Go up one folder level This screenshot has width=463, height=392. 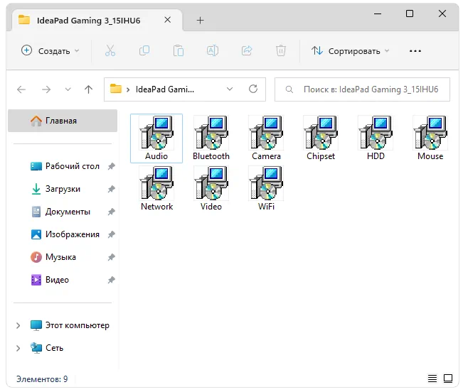(x=88, y=89)
